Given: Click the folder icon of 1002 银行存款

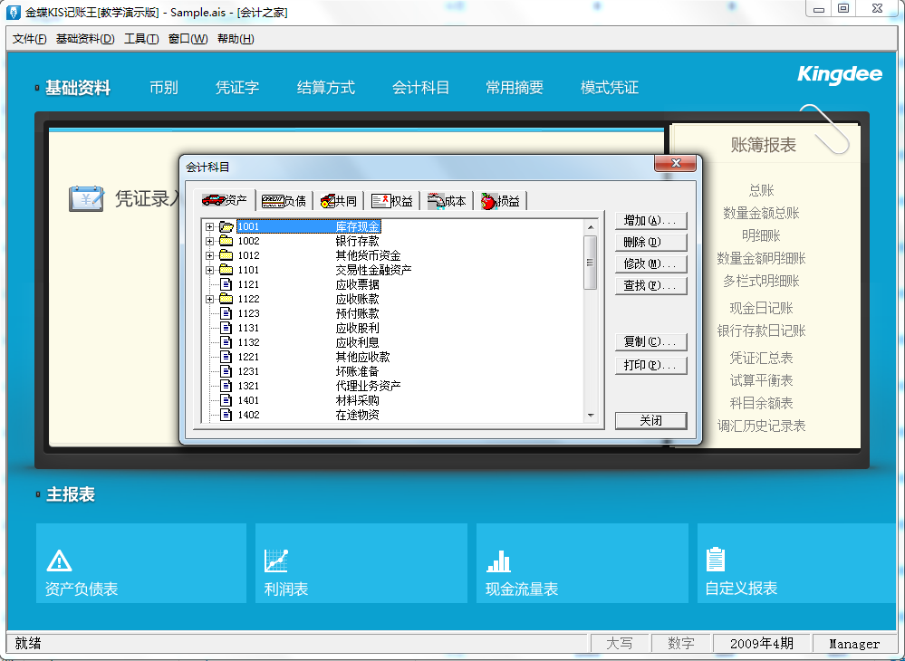Looking at the screenshot, I should tap(226, 241).
